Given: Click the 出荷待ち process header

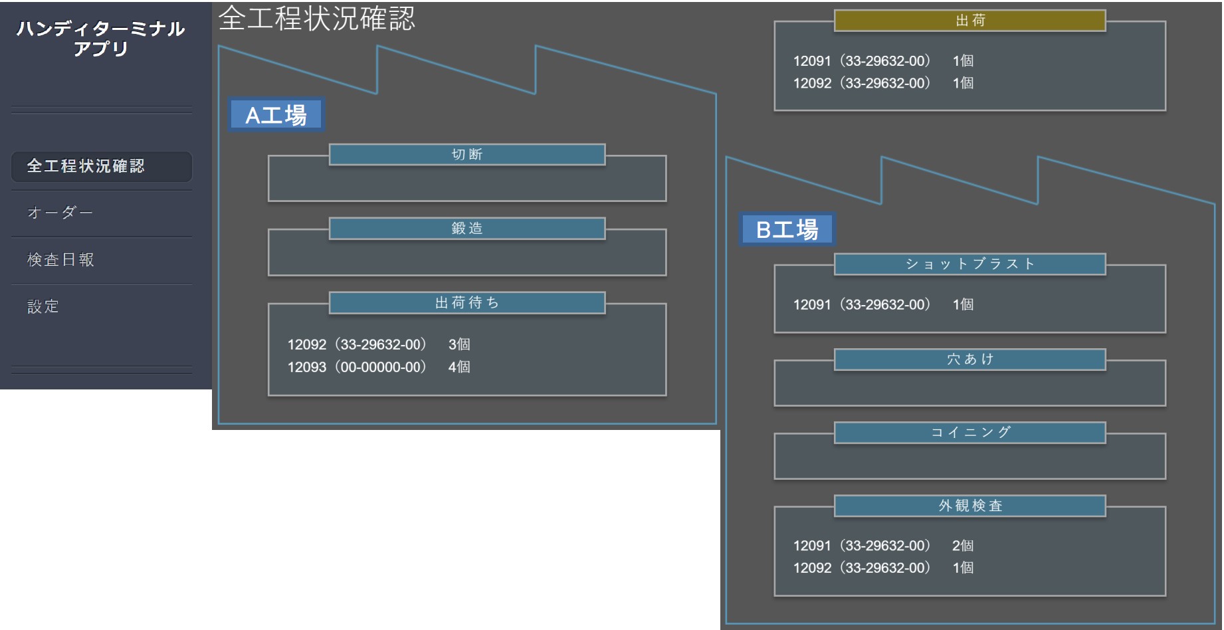Looking at the screenshot, I should coord(467,302).
